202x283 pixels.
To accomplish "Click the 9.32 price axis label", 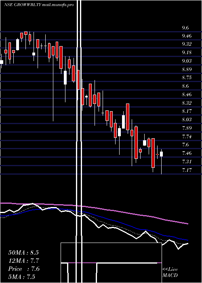I will pos(187,44).
